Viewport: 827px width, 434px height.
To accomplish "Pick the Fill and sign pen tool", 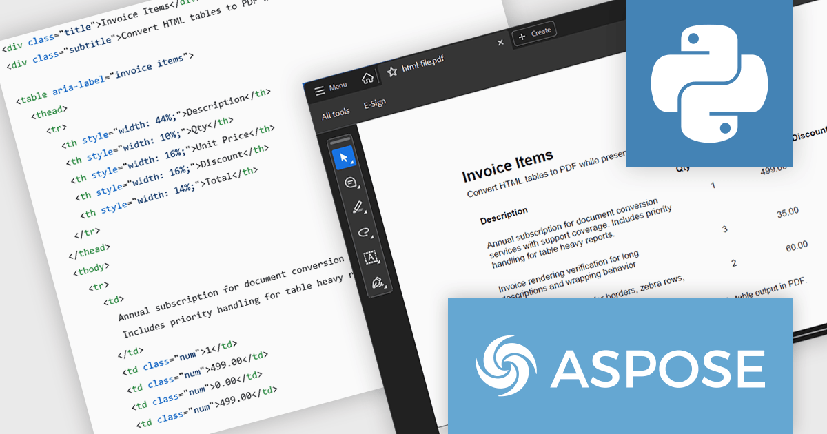I will point(378,282).
